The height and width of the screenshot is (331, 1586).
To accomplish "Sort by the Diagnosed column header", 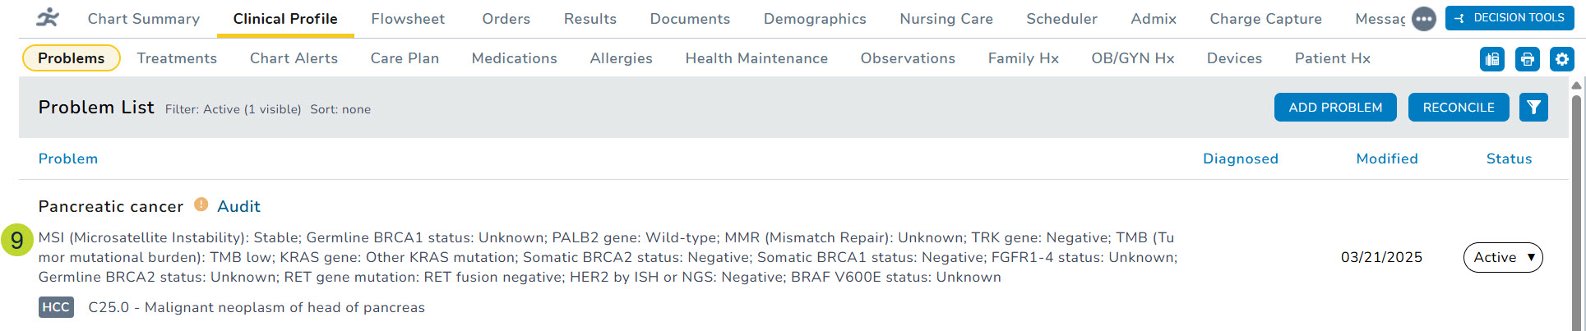I will (1240, 159).
